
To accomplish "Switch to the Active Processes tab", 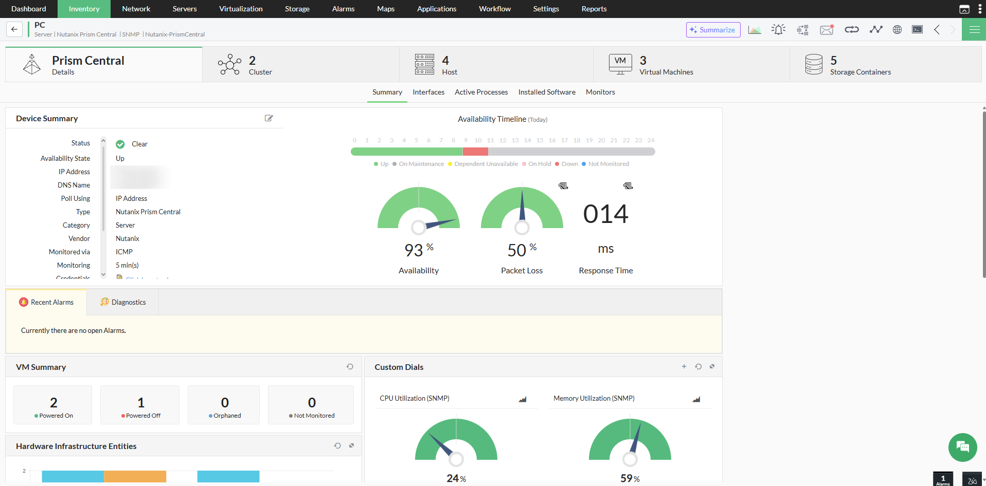I will pos(481,92).
